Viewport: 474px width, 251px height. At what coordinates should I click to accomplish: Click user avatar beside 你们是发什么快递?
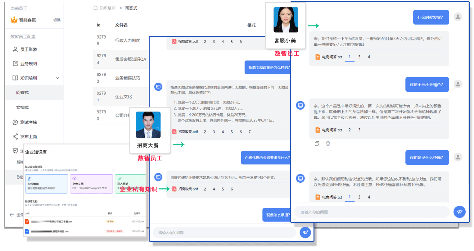tap(458, 157)
